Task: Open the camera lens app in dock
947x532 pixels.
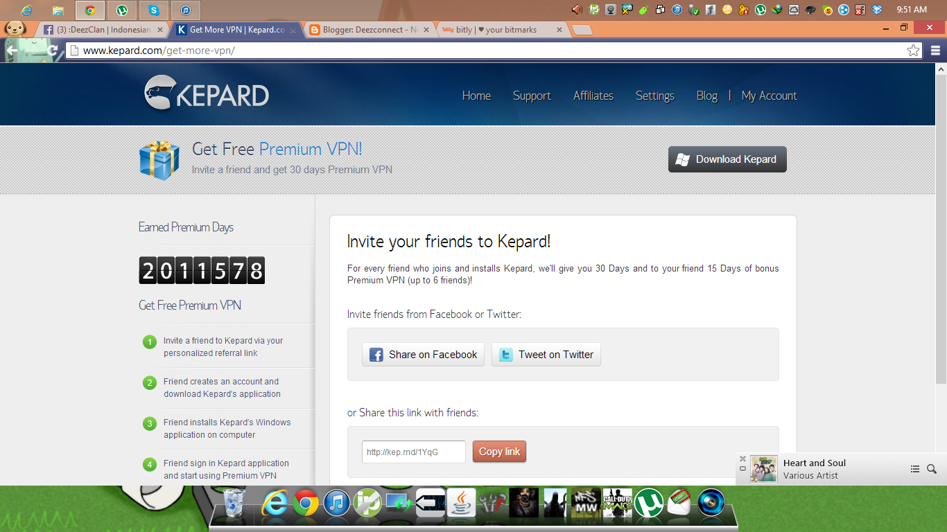Action: [x=711, y=503]
